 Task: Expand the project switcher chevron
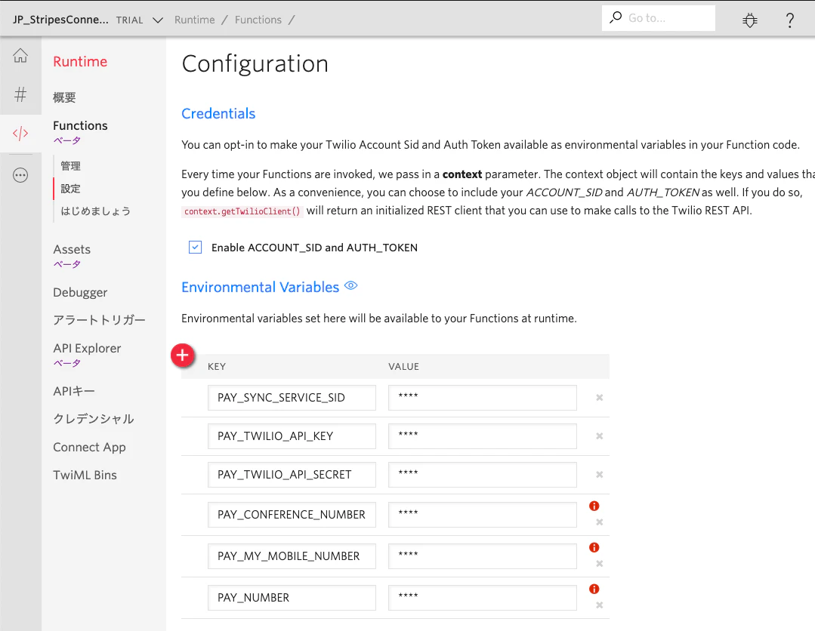tap(158, 20)
